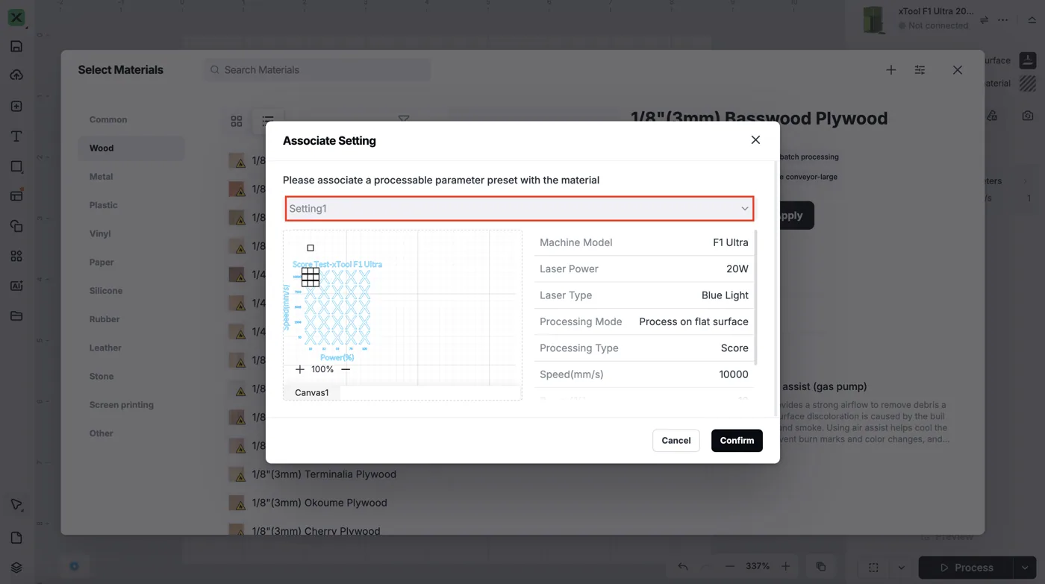The image size is (1045, 584).
Task: Select the Leather material category
Action: 105,348
